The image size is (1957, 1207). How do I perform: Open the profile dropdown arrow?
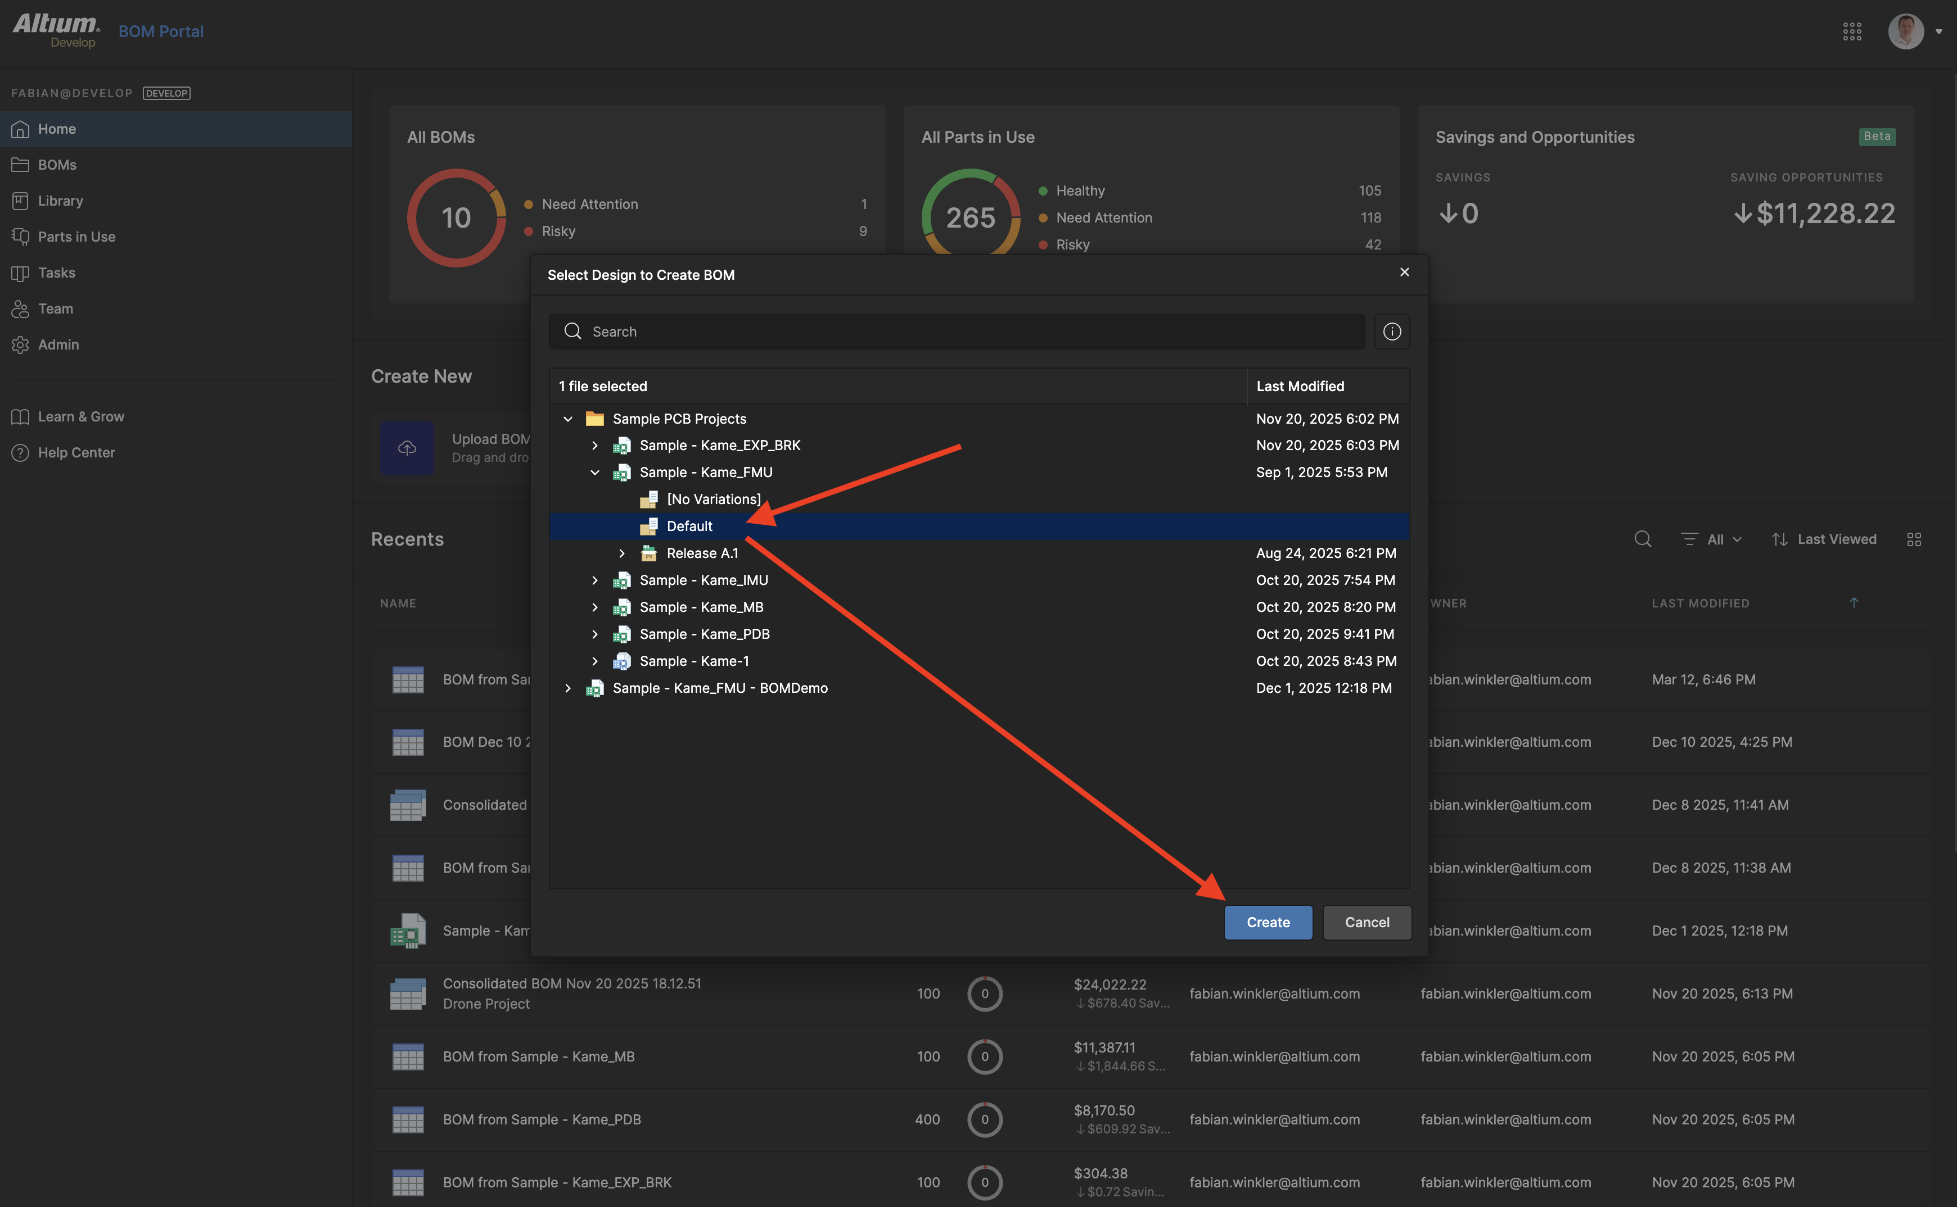pos(1938,32)
